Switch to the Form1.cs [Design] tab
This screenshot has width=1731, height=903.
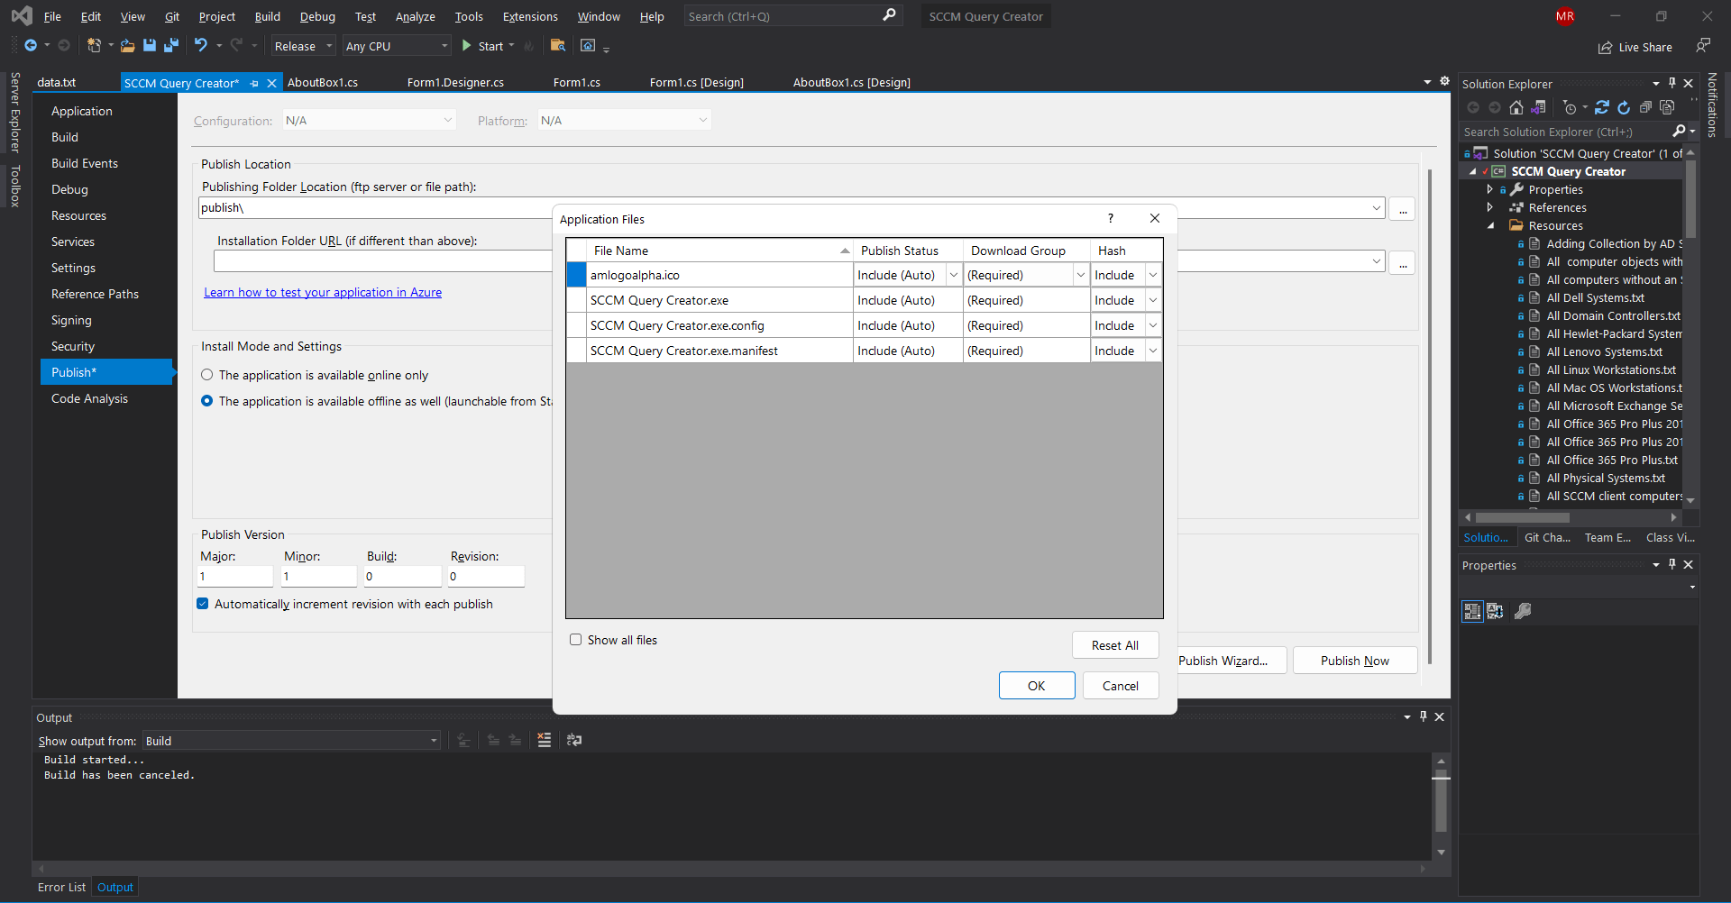pyautogui.click(x=696, y=82)
